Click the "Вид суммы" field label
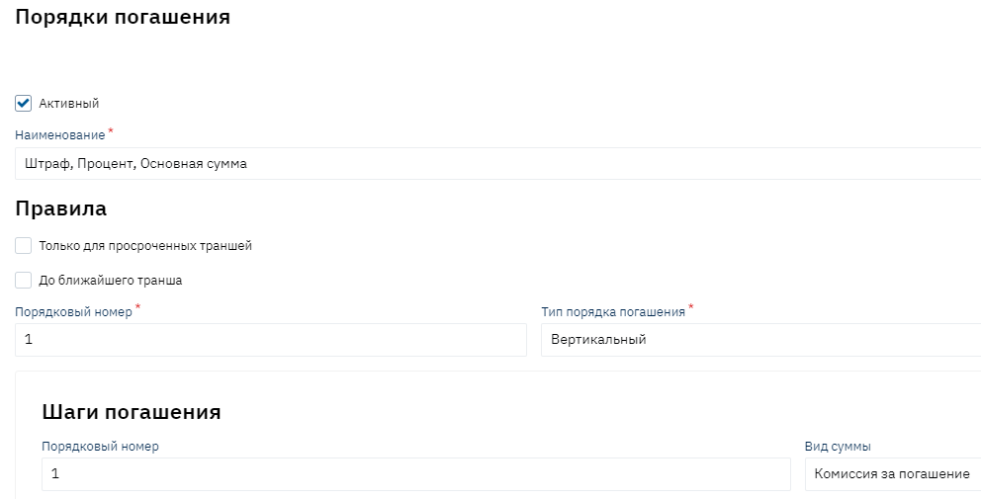This screenshot has height=499, width=981. [838, 447]
